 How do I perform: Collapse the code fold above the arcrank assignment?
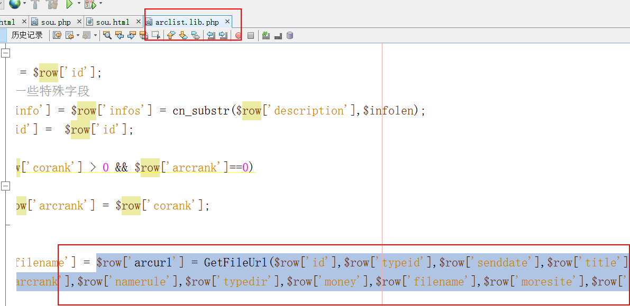[5, 186]
